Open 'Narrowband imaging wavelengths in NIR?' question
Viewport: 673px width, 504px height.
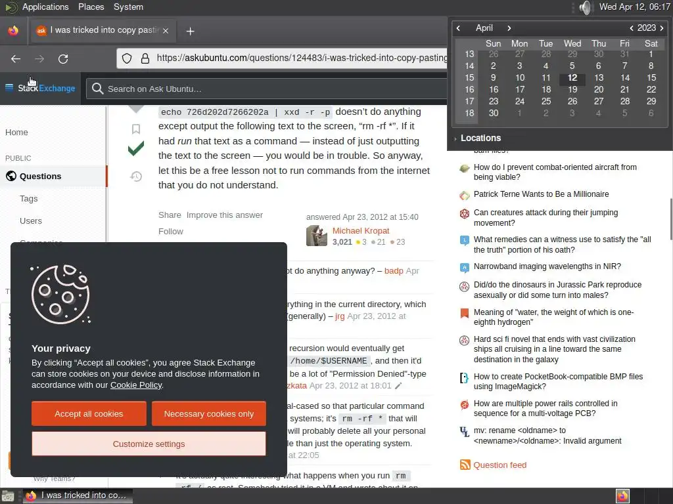click(547, 266)
